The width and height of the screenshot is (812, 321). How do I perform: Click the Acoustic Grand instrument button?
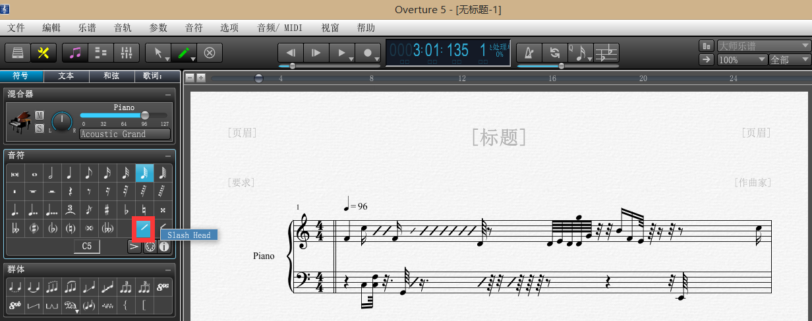125,134
